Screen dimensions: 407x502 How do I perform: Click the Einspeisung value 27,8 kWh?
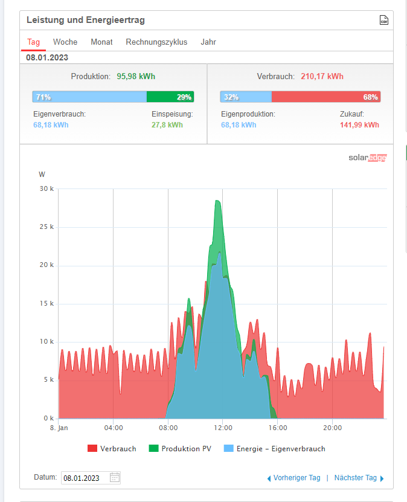click(x=167, y=125)
